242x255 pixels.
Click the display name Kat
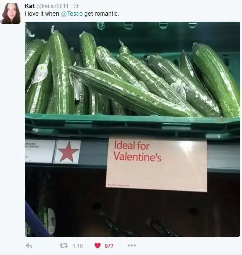(x=29, y=6)
